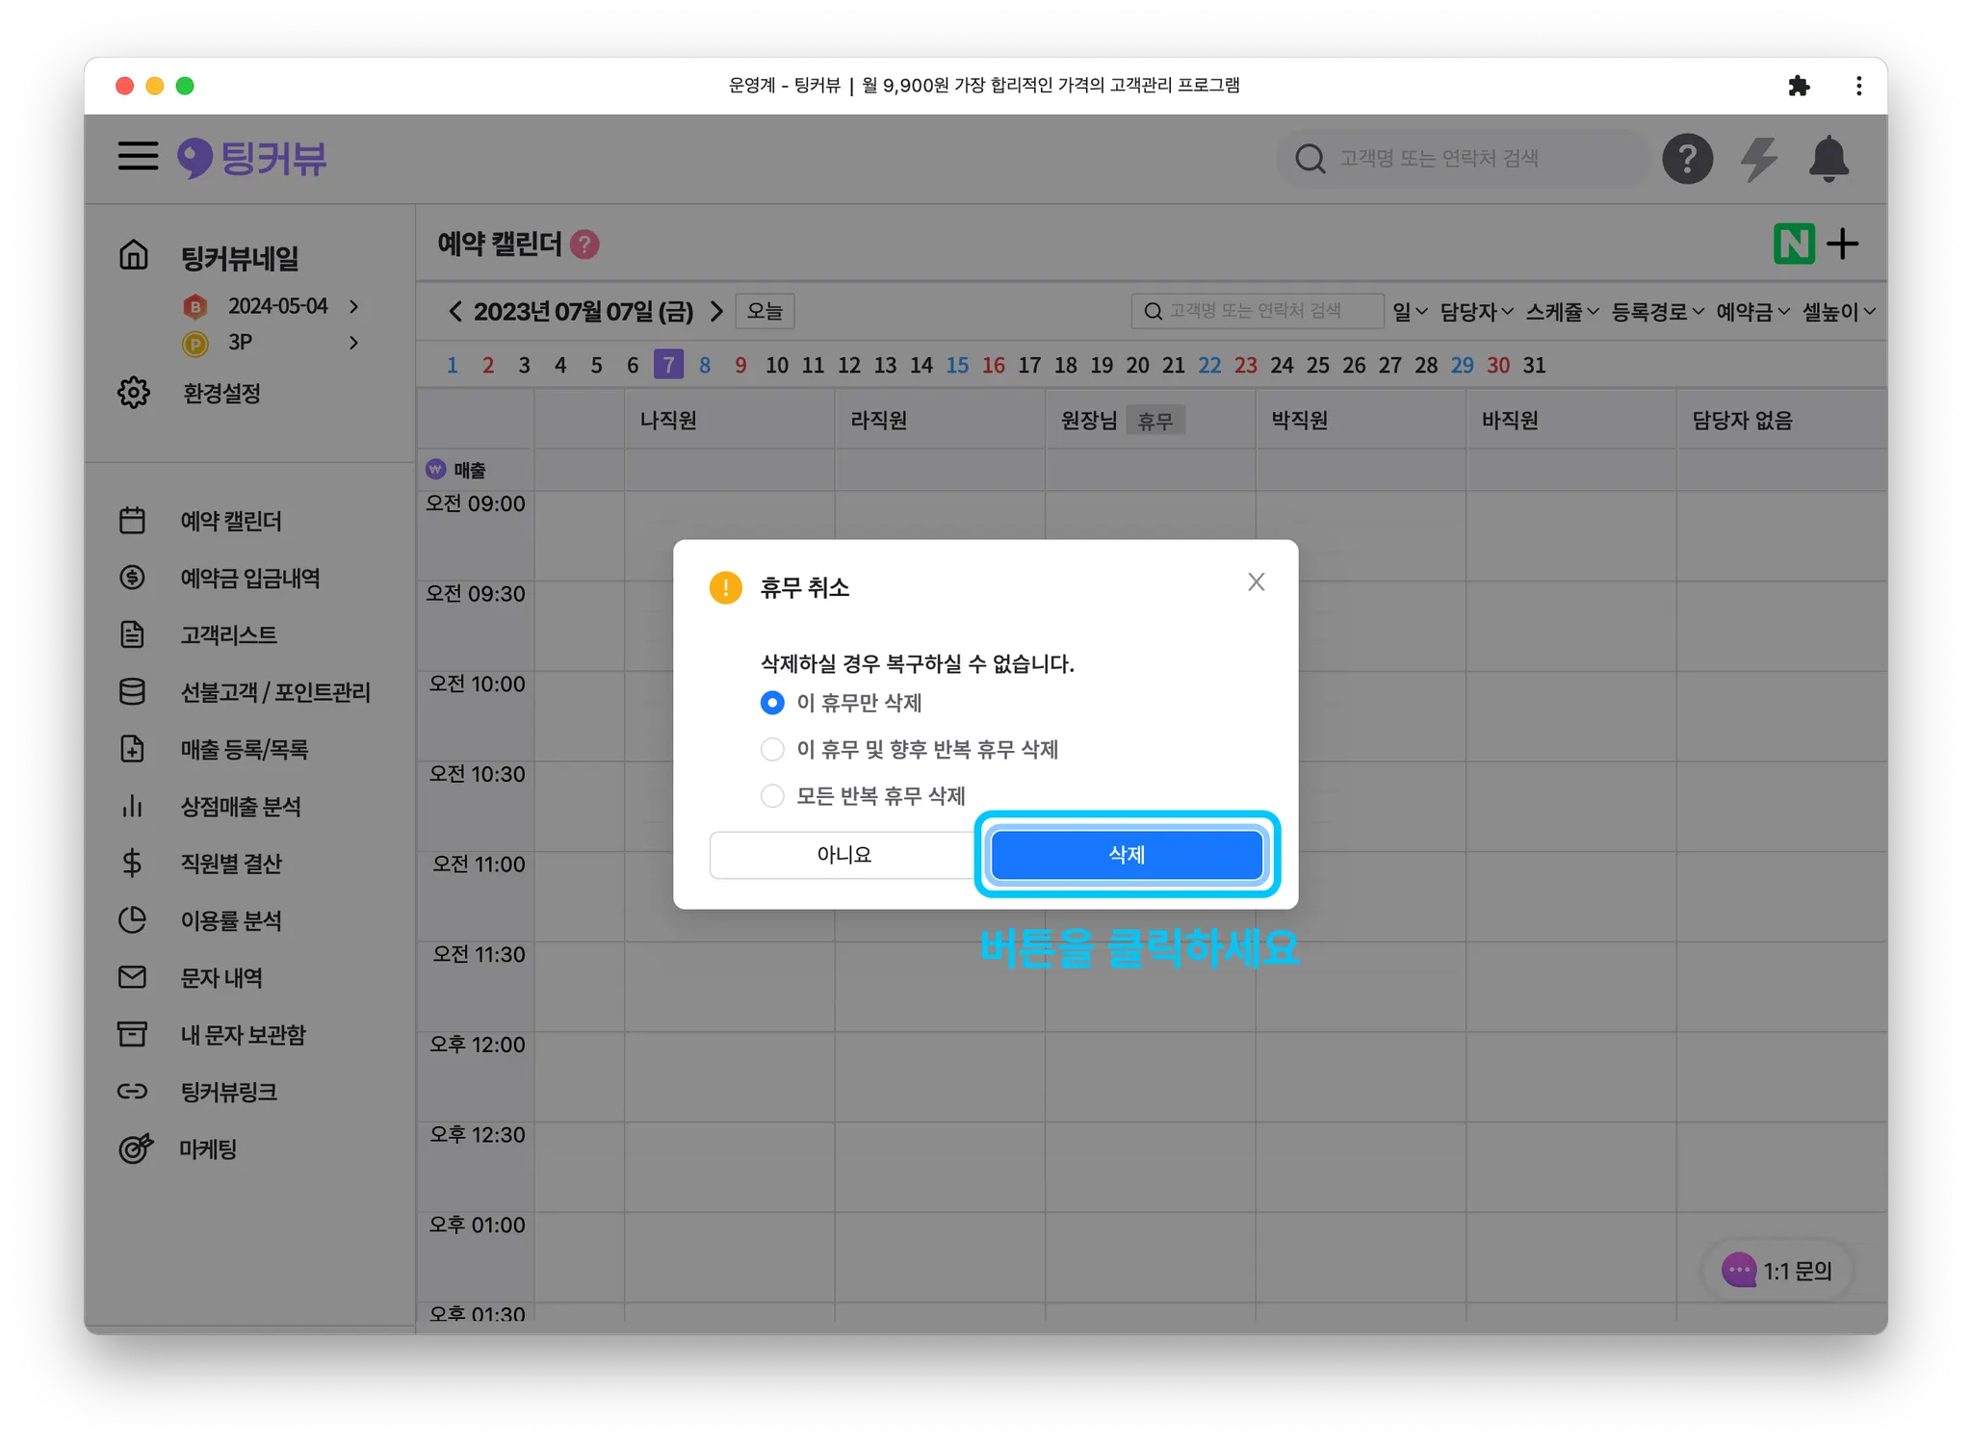Viewport: 1972px width, 1446px height.
Task: Open the 등록경로 dropdown
Action: coord(1657,312)
